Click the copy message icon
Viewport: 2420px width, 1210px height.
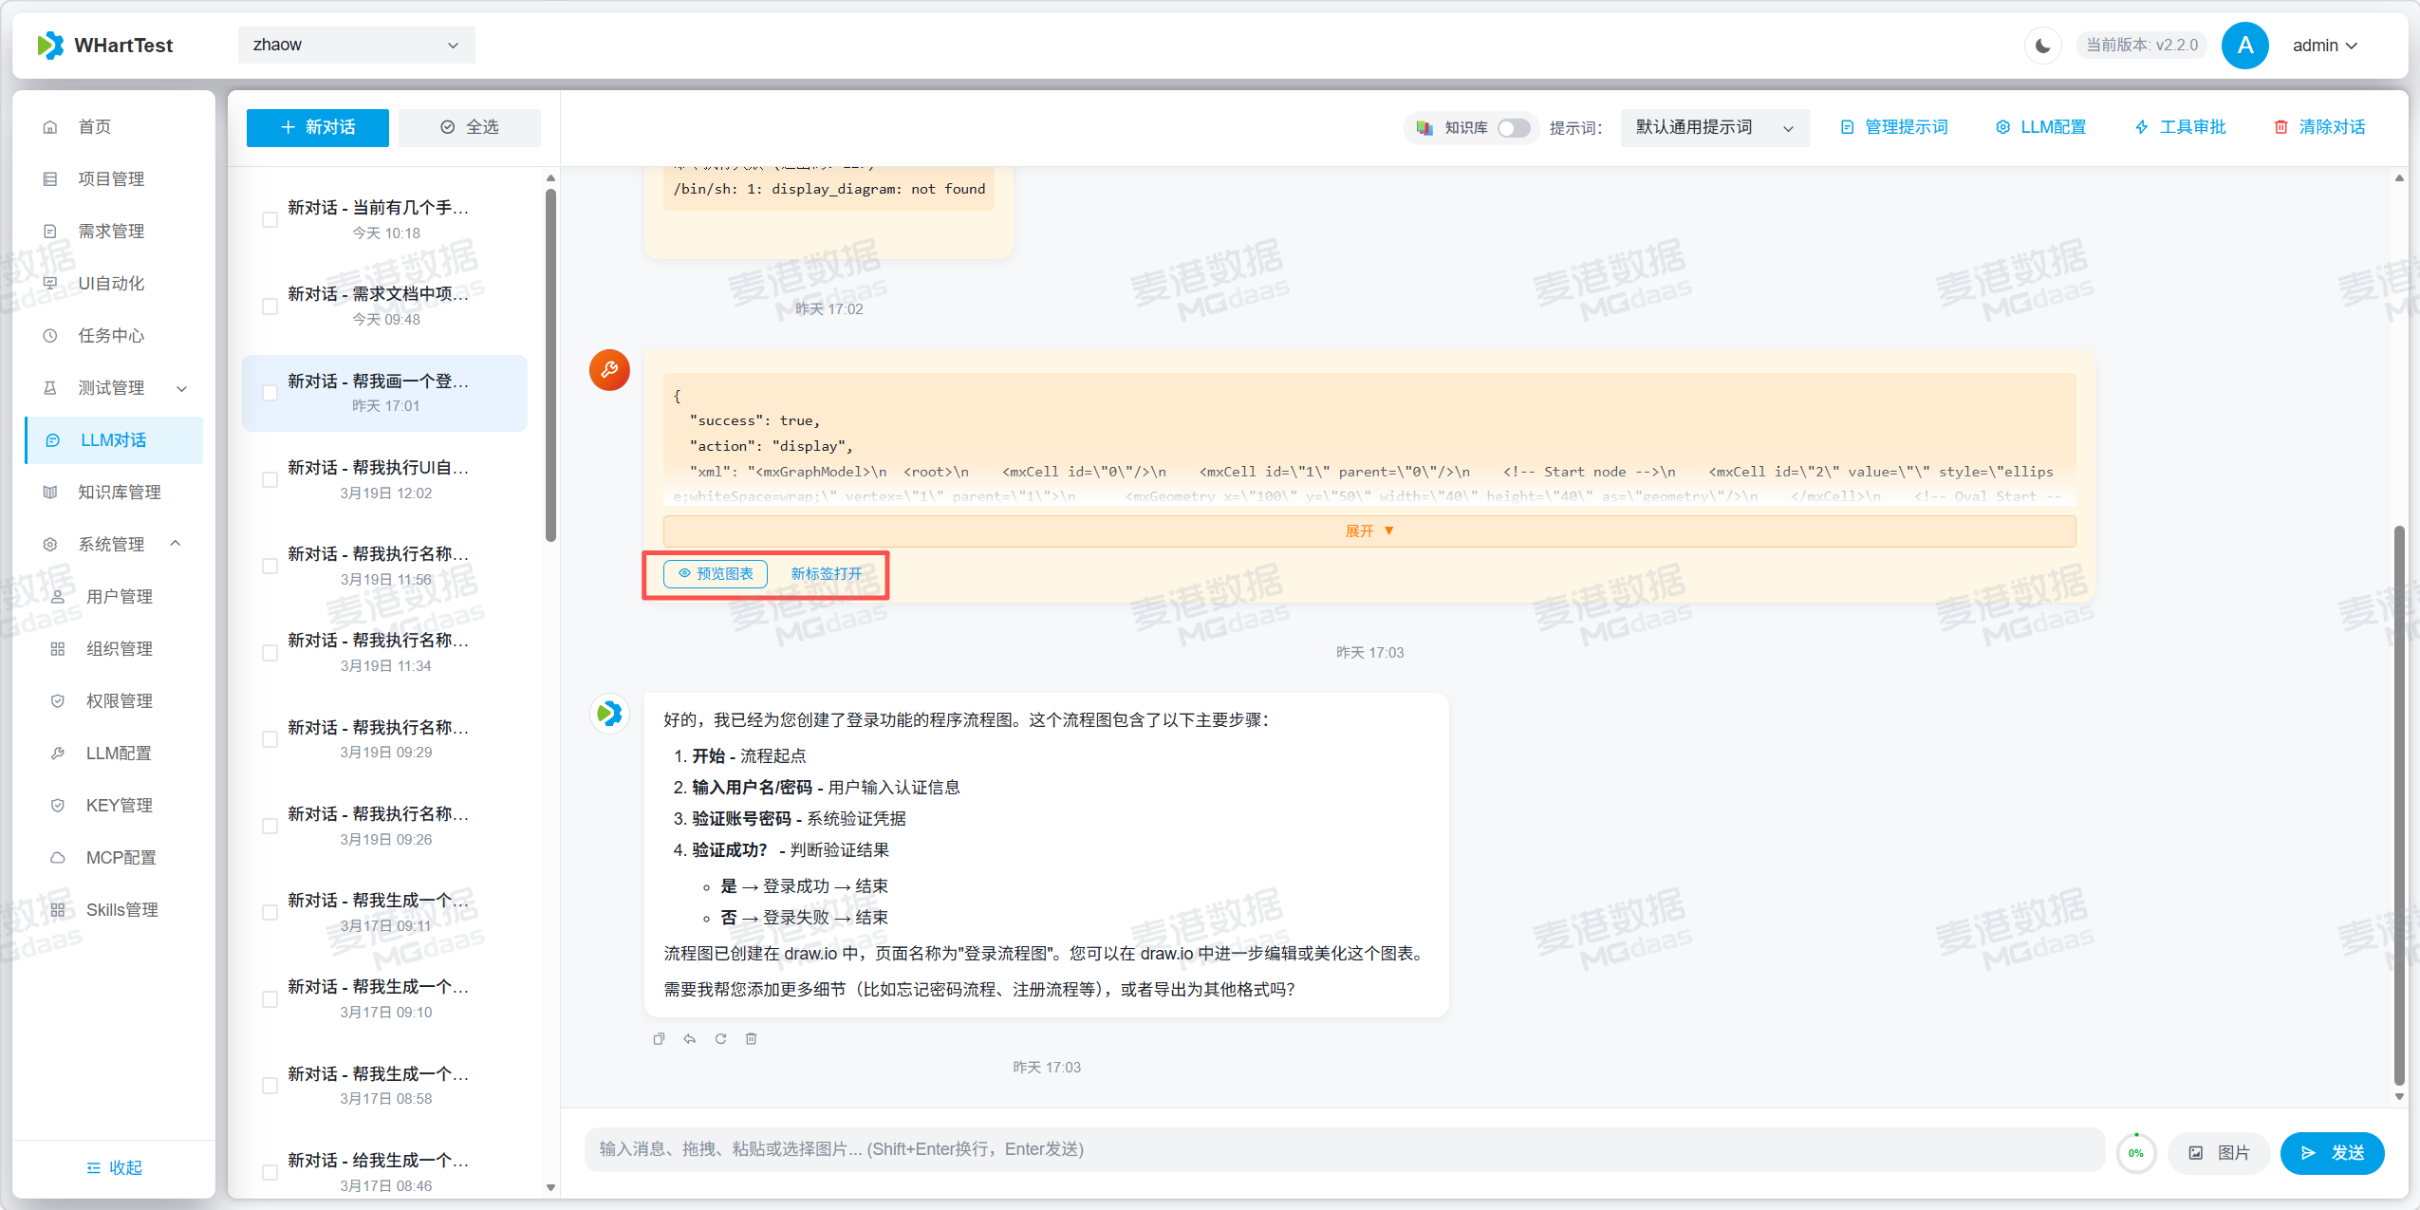pyautogui.click(x=659, y=1038)
